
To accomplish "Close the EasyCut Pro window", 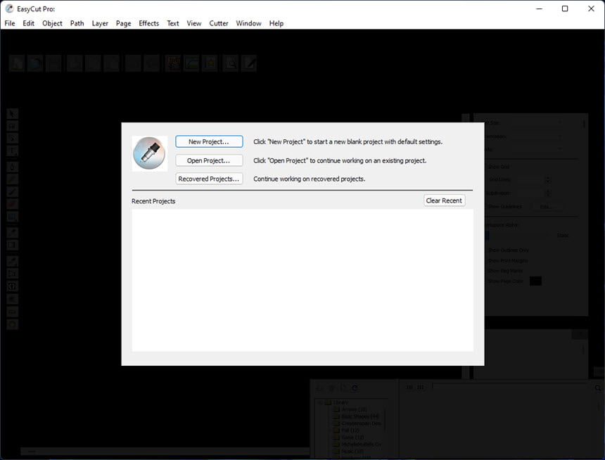I will click(x=591, y=8).
